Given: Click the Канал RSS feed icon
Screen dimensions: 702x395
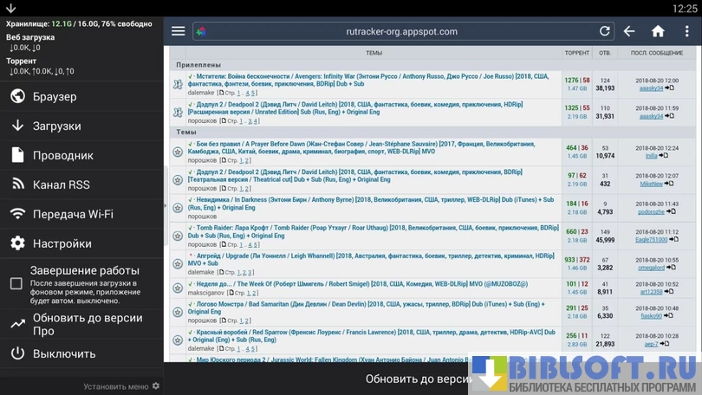Looking at the screenshot, I should pos(17,185).
